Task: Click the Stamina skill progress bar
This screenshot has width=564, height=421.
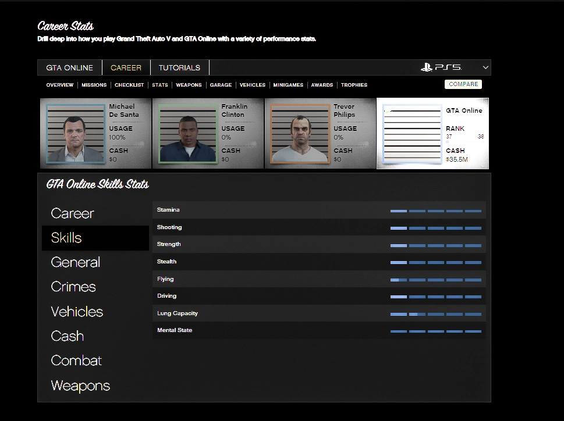Action: [435, 211]
